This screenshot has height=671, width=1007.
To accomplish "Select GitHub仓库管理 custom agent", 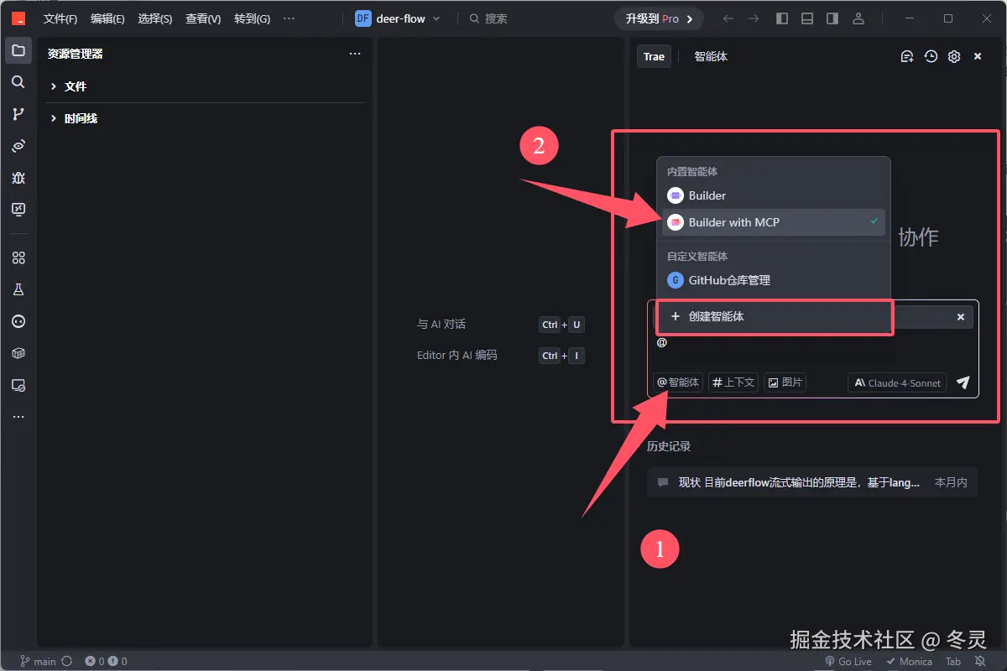I will [x=773, y=280].
